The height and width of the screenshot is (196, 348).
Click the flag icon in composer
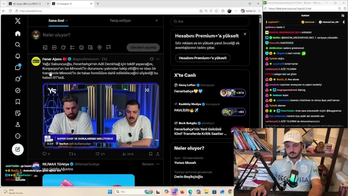tap(108, 47)
